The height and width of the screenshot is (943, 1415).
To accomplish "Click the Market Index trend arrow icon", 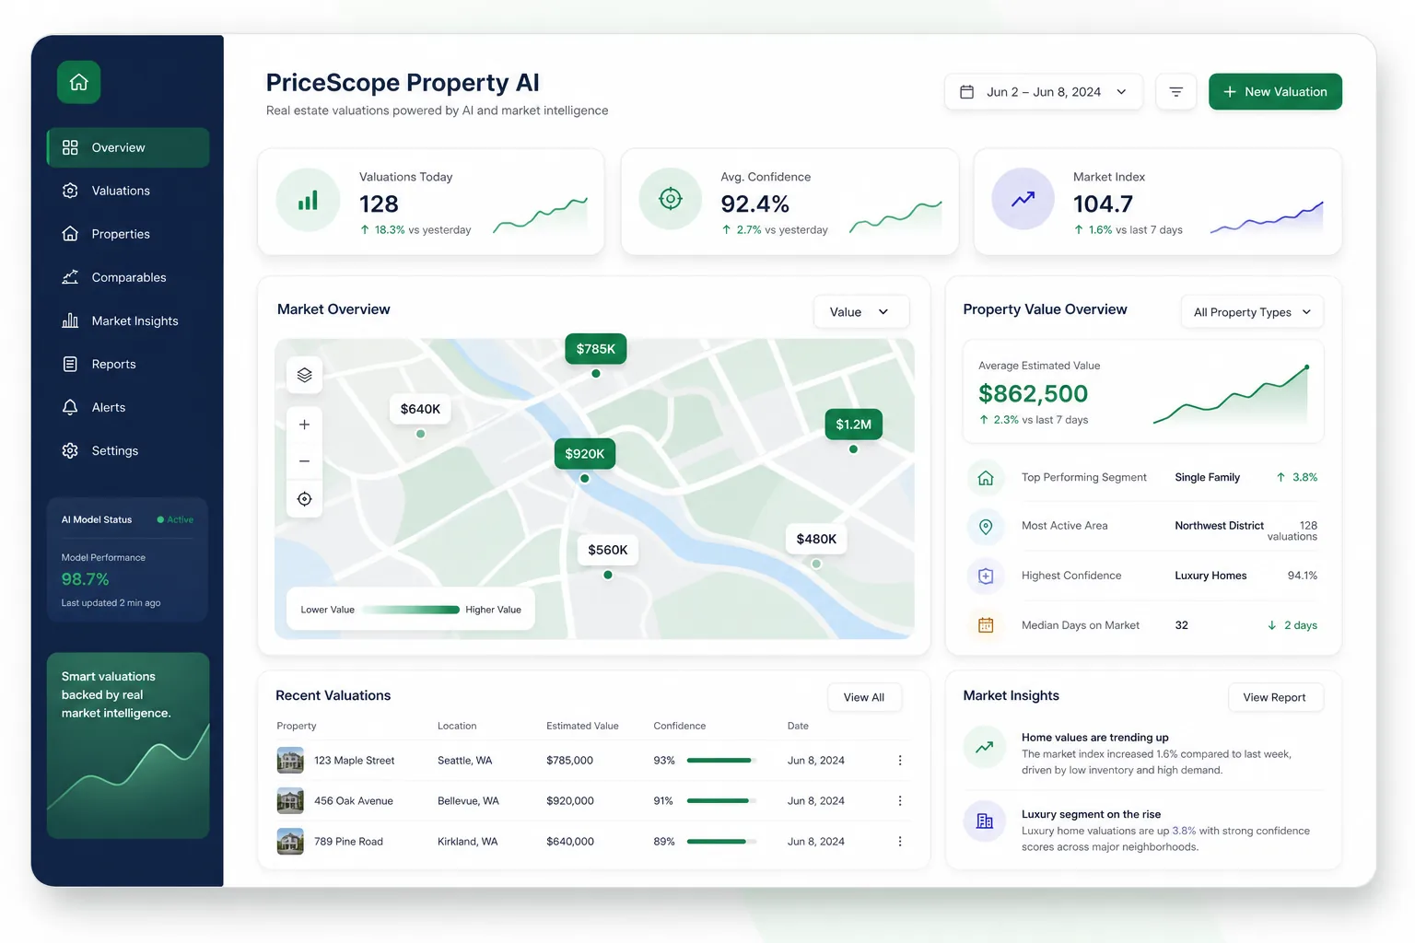I will (1023, 198).
